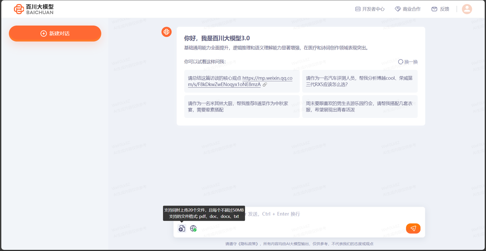Click the 商业合作 handshake icon
Viewport: 486px width, 251px height.
397,9
